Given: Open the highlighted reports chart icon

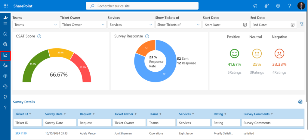Looking at the screenshot, I should click(5, 55).
